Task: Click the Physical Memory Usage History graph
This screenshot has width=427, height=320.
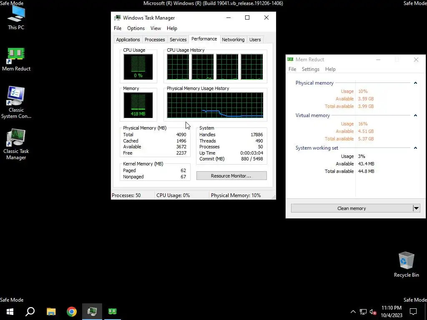Action: click(215, 105)
